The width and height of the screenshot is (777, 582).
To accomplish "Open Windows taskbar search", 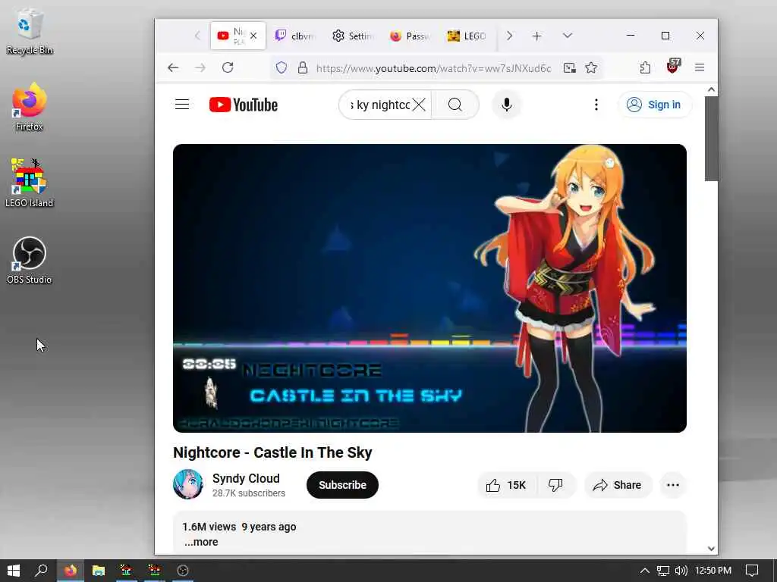I will tap(41, 571).
